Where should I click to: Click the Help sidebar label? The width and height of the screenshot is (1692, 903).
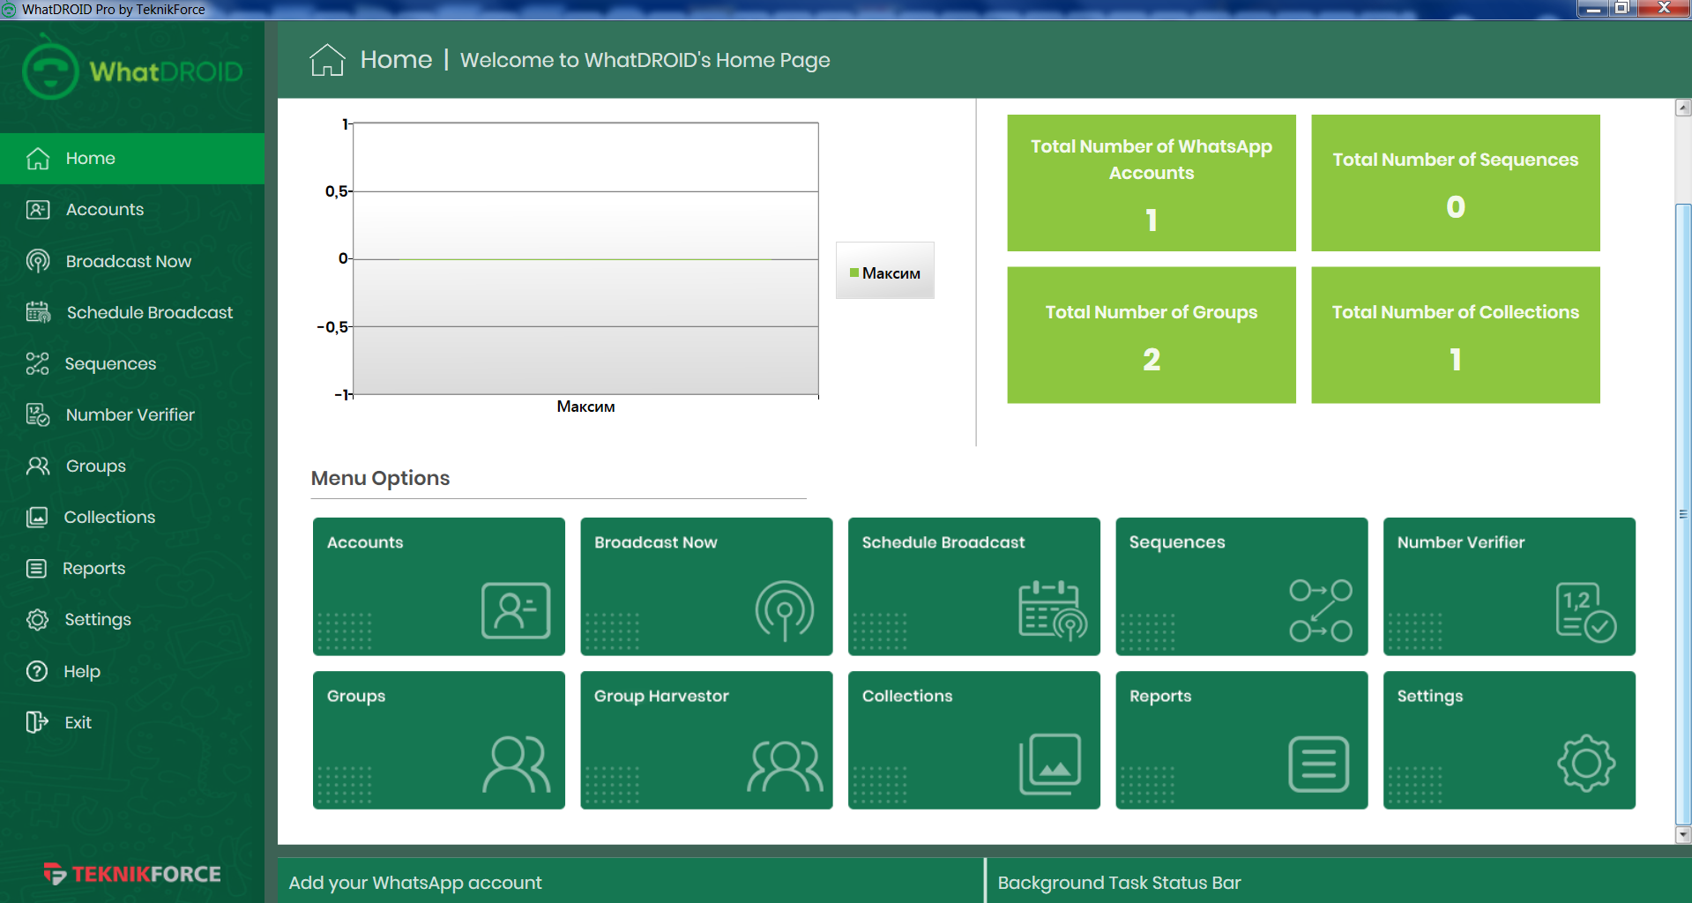coord(82,672)
